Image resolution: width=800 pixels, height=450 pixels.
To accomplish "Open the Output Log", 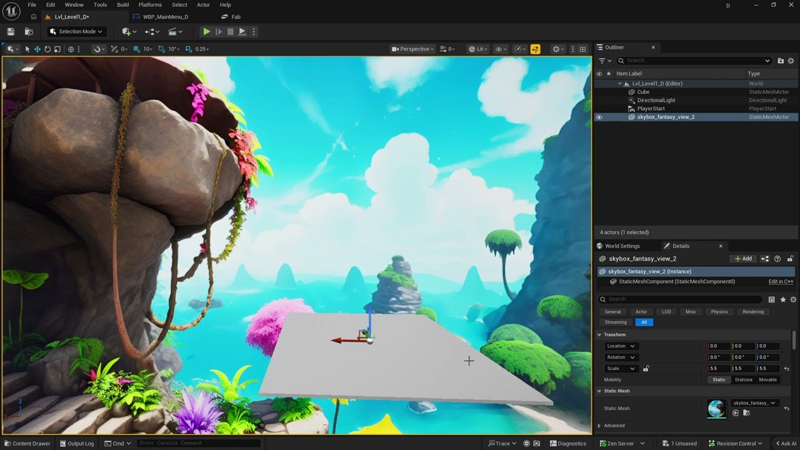I will tap(76, 444).
